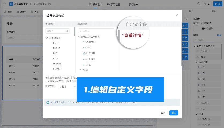Image resolution: width=224 pixels, height=128 pixels.
Task: Click the help question mark icon
Action: pyautogui.click(x=199, y=4)
